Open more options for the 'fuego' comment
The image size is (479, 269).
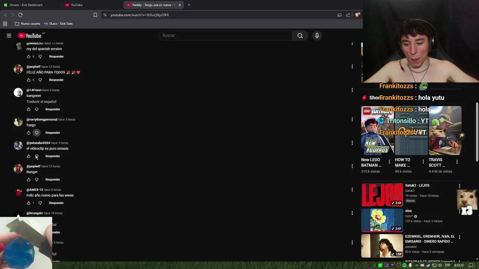352,120
